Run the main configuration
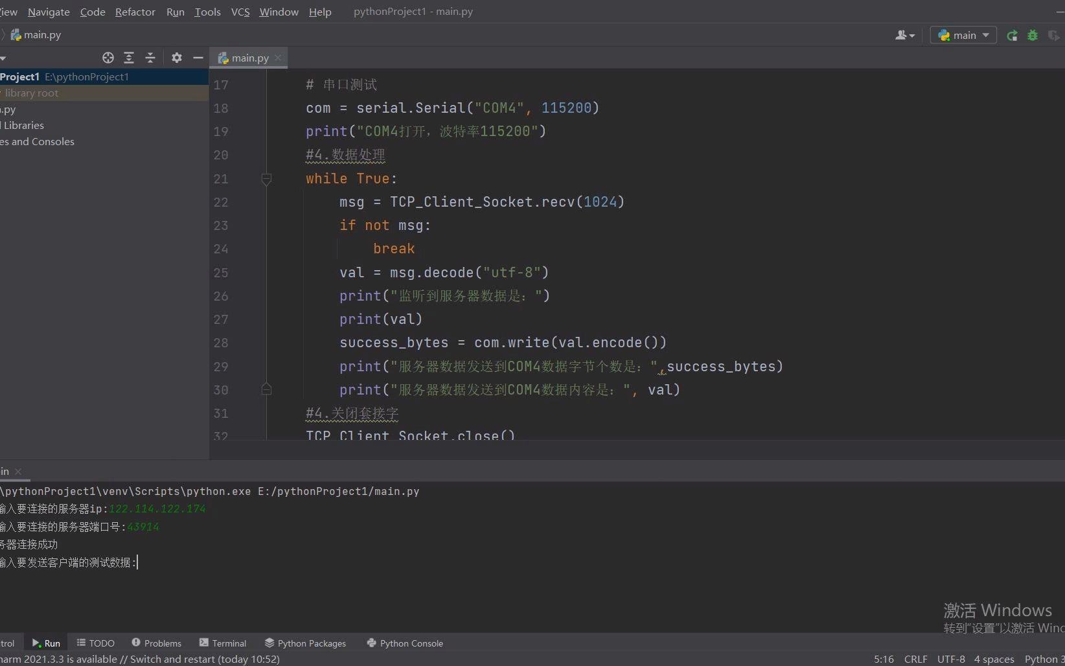This screenshot has height=666, width=1065. tap(1012, 36)
